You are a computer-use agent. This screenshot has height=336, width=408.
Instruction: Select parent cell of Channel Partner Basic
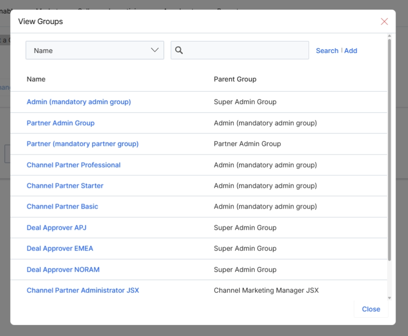click(265, 207)
